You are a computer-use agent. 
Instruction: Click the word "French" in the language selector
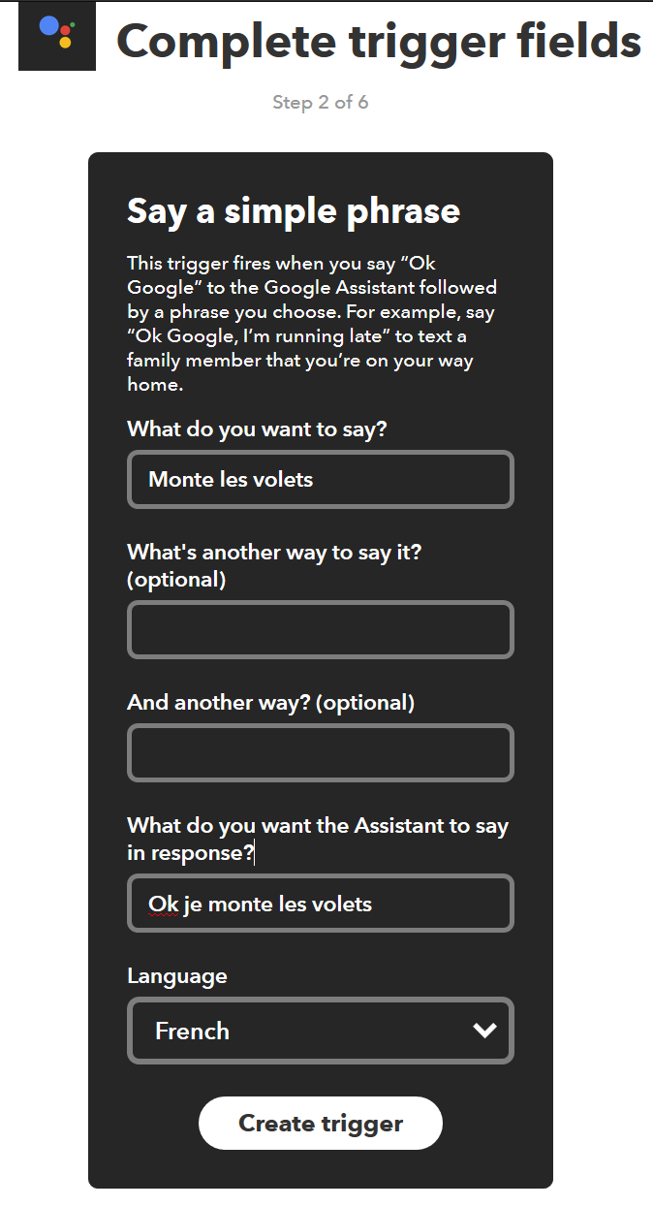pos(192,1031)
